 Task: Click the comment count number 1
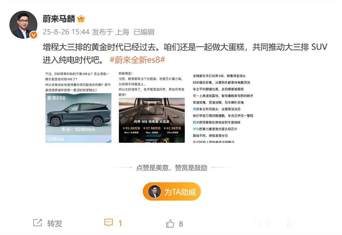point(120,223)
